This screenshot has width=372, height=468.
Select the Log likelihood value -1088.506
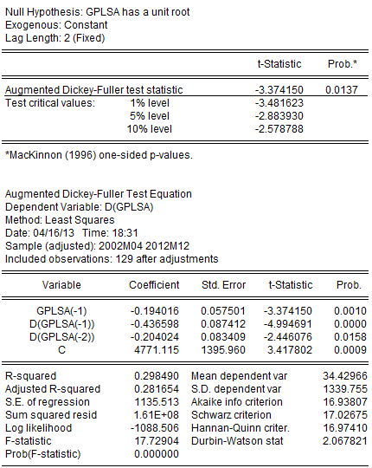pyautogui.click(x=155, y=428)
